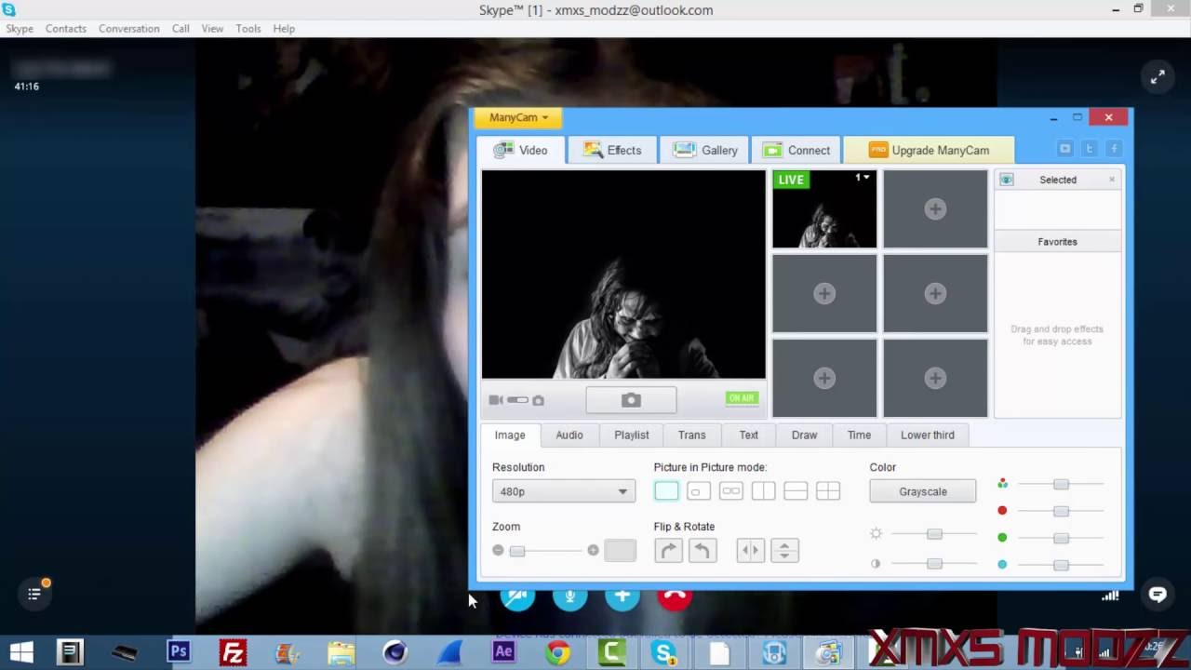
Task: Select the Playlist tab
Action: (631, 435)
